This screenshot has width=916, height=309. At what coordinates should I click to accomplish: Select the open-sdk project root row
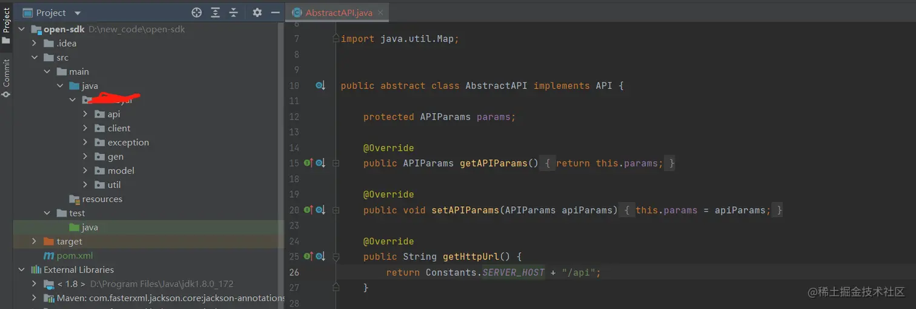click(148, 29)
